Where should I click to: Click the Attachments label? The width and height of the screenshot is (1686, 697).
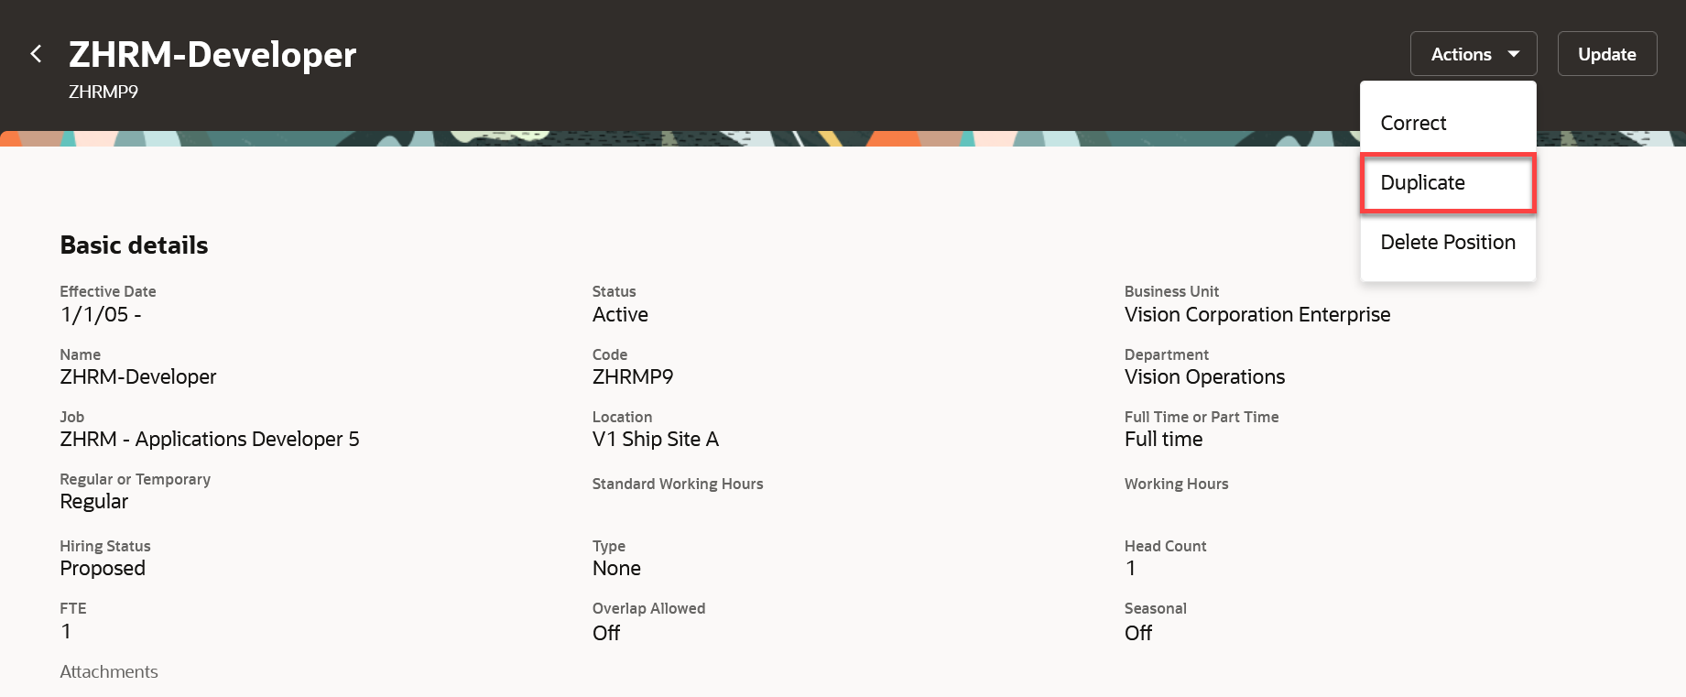(x=109, y=671)
